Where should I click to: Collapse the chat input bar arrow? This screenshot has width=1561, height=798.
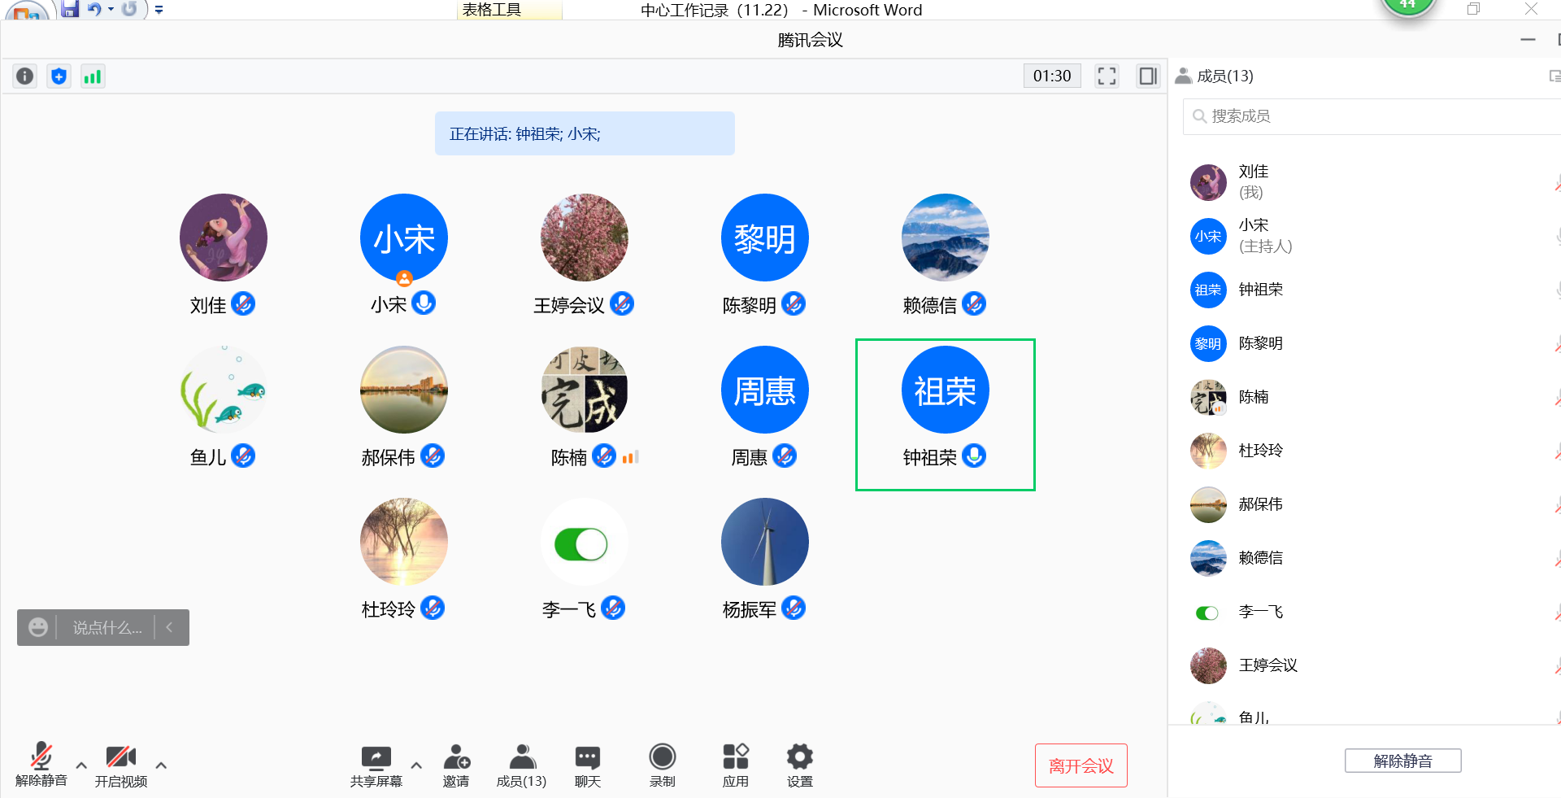(x=170, y=627)
